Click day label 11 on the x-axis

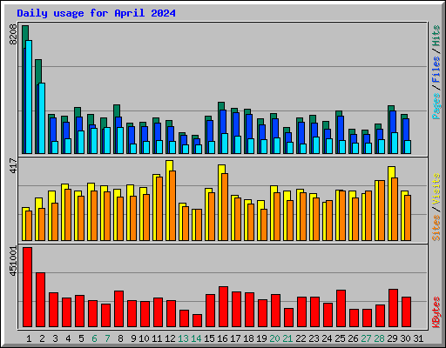click(157, 338)
